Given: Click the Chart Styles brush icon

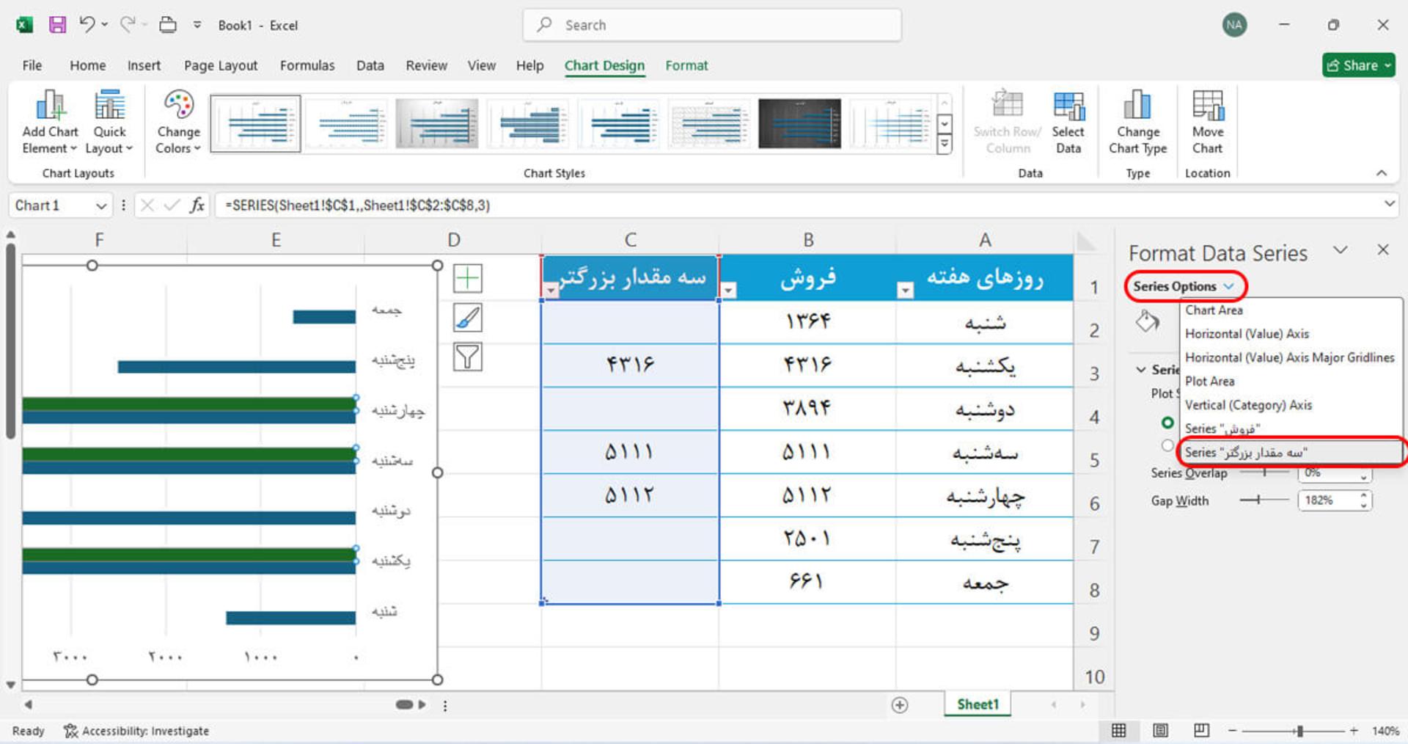Looking at the screenshot, I should click(467, 318).
